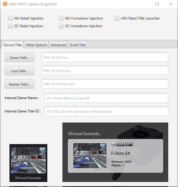This screenshot has height=187, width=178.
Task: Click the Game Path... button
Action: pyautogui.click(x=20, y=57)
